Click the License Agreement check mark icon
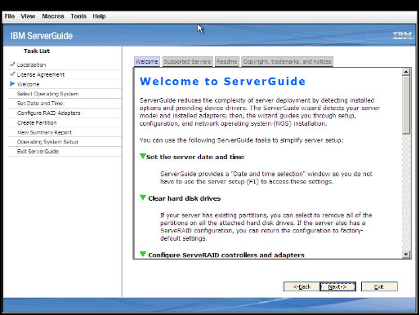Viewport: 420px width, 315px height. click(x=12, y=73)
